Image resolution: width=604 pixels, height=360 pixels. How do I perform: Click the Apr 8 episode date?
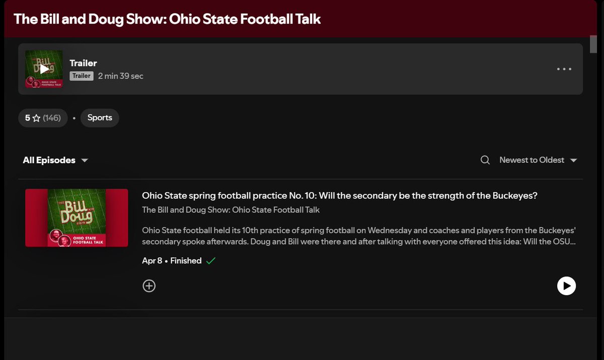pyautogui.click(x=152, y=261)
